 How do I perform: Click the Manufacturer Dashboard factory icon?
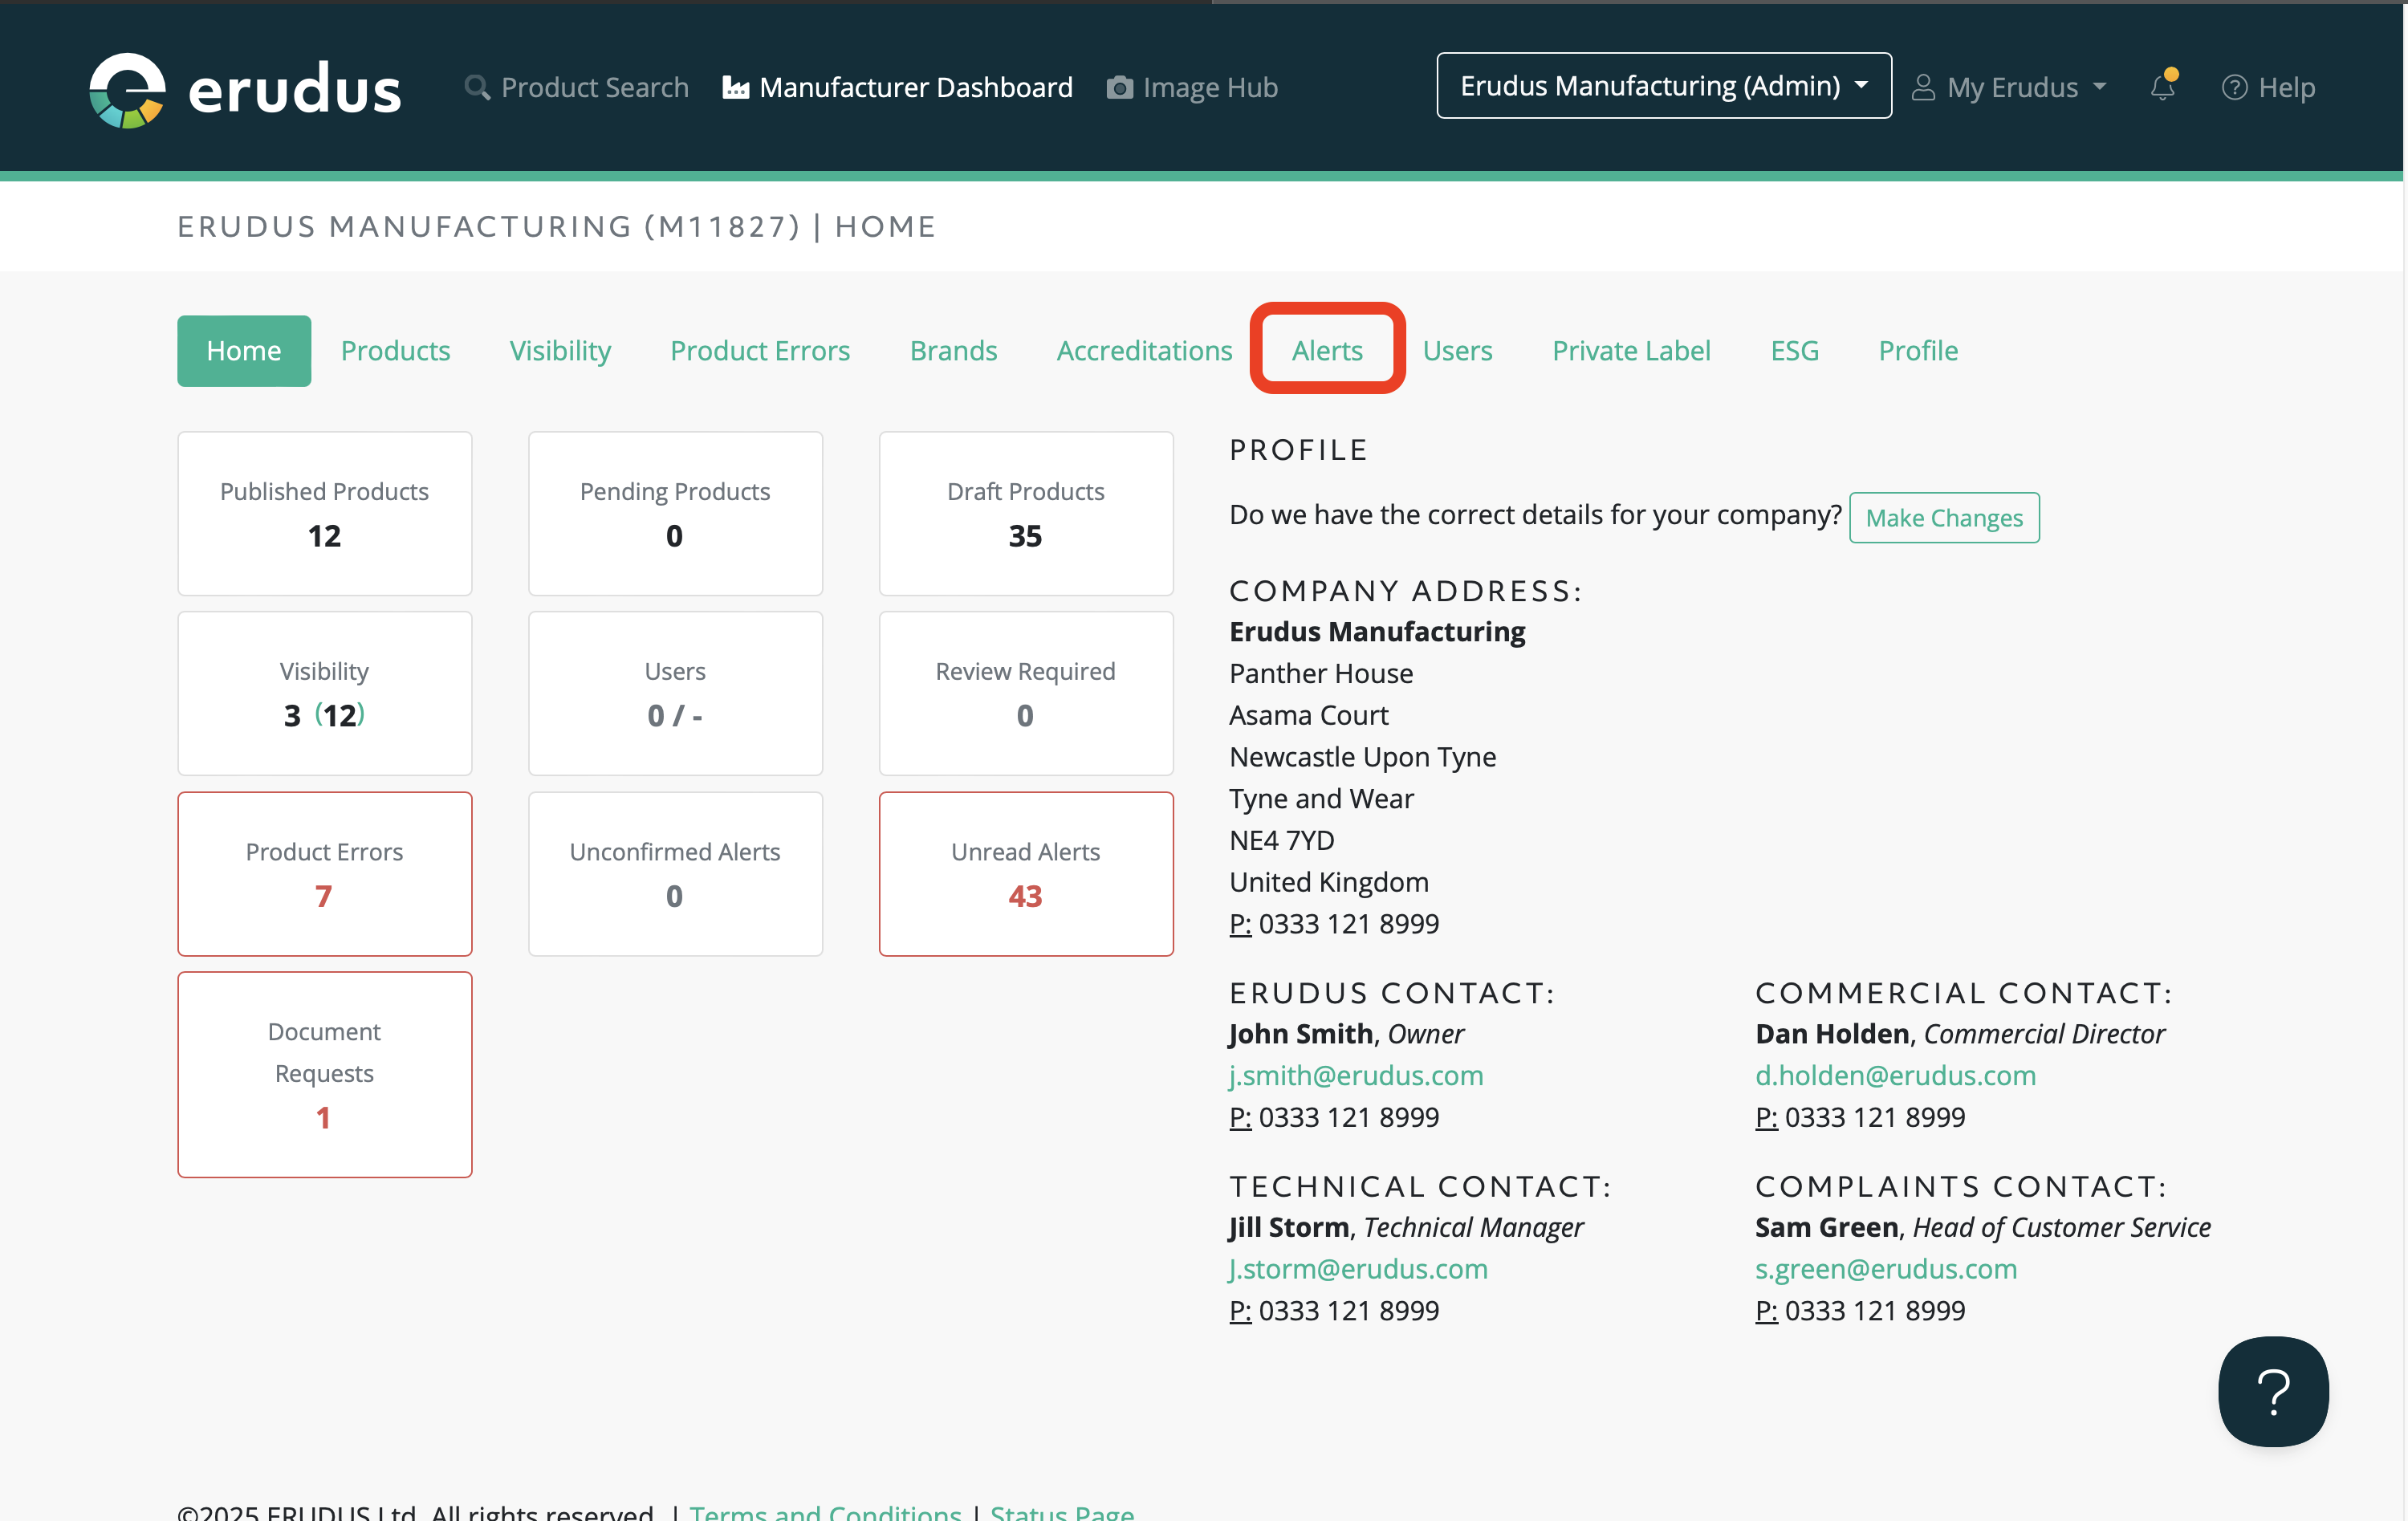point(736,88)
